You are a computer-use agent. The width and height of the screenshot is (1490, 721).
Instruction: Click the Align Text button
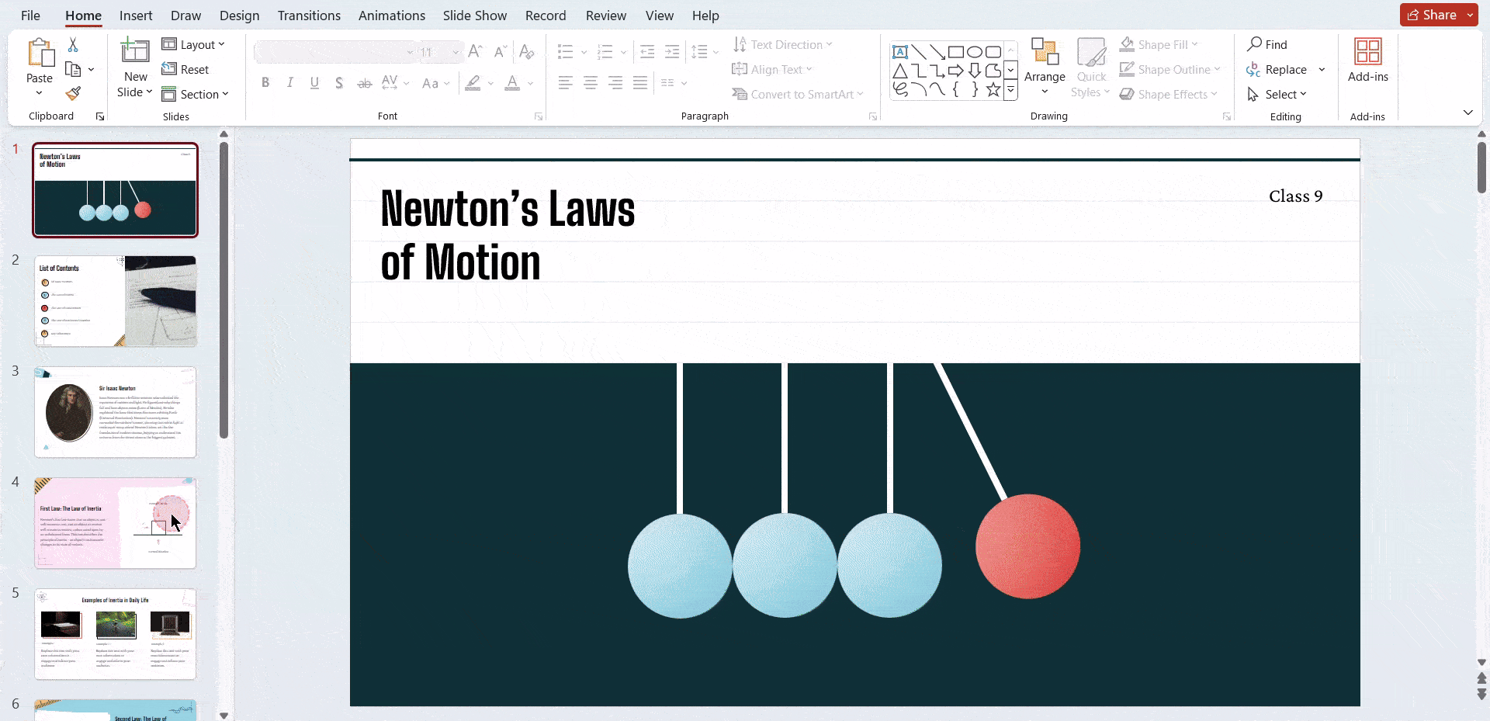pyautogui.click(x=772, y=69)
